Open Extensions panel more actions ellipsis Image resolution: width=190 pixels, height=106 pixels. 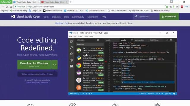pos(102,40)
